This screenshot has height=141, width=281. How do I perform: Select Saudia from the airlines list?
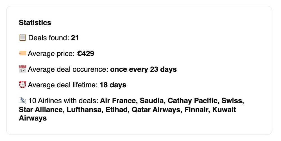click(152, 101)
